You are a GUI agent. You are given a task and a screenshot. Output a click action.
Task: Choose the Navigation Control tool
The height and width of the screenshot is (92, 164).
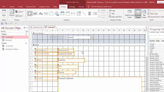pyautogui.click(x=63, y=14)
